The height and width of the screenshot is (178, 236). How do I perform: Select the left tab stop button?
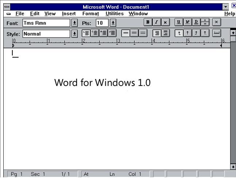[179, 33]
